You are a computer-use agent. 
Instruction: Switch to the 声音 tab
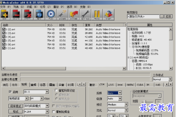click(62, 85)
